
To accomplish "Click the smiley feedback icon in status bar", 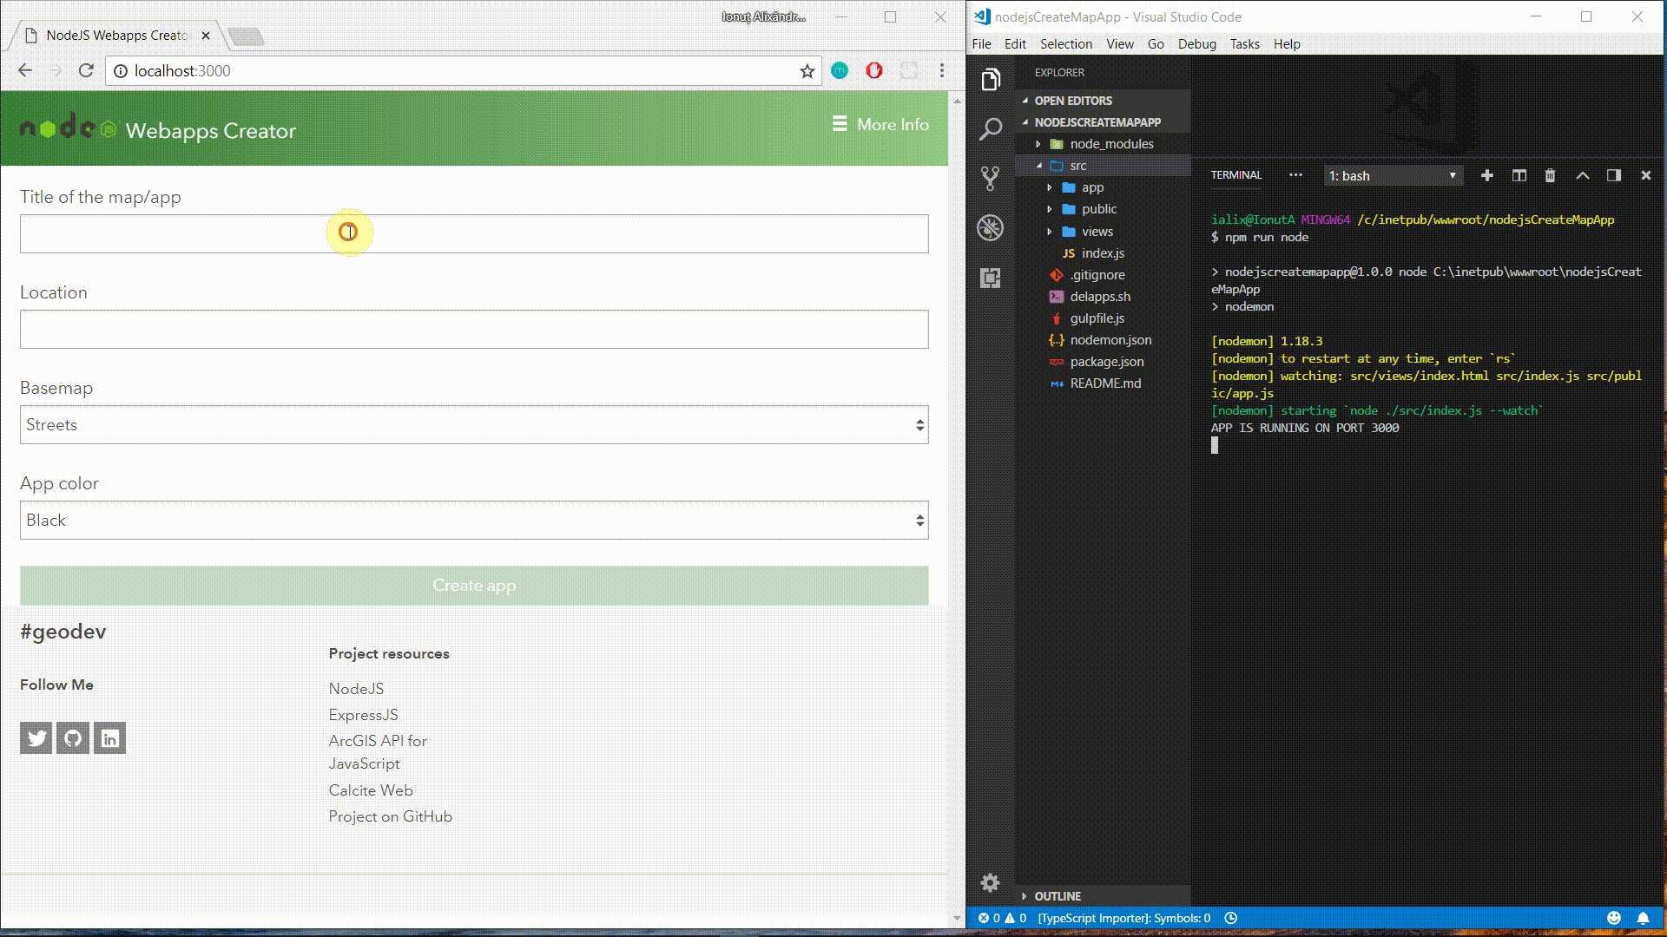I will 1614,918.
